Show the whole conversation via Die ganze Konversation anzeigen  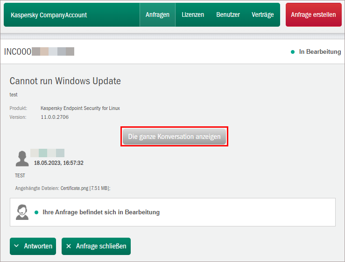pyautogui.click(x=174, y=137)
